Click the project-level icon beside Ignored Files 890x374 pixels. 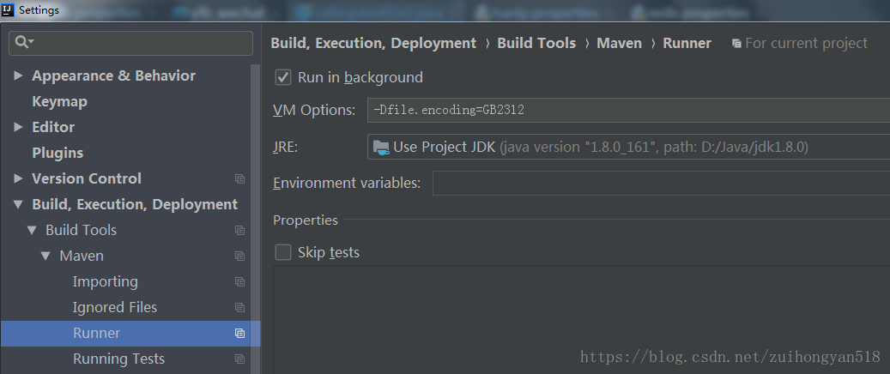pos(240,308)
